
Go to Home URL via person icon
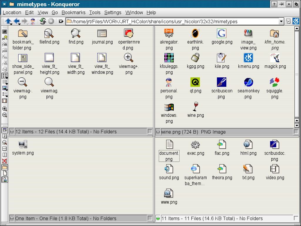pyautogui.click(x=33, y=21)
